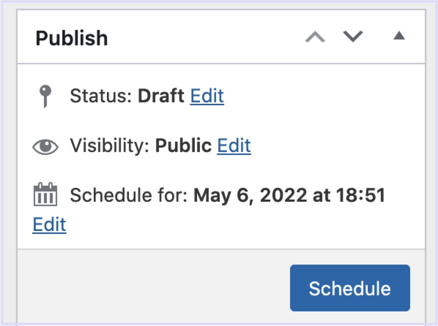This screenshot has height=326, width=438.
Task: Edit the scheduled date and time
Action: pyautogui.click(x=49, y=224)
